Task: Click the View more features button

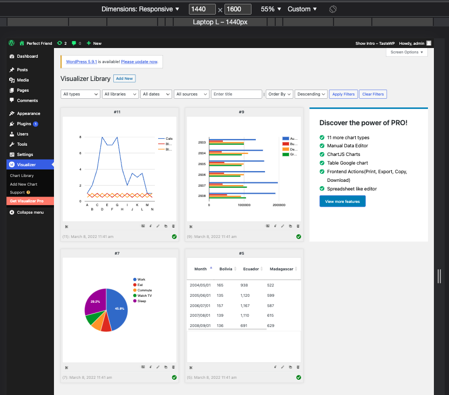Action: click(343, 201)
